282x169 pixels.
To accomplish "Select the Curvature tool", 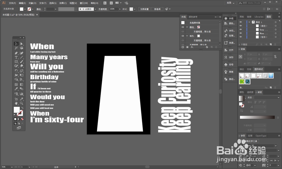I will tap(22, 53).
